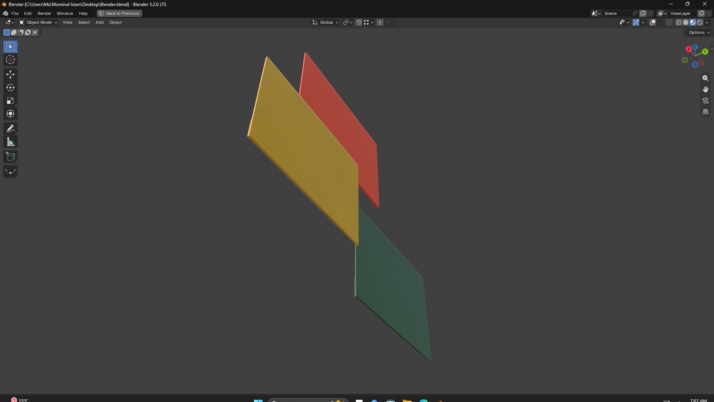Expand the Options dropdown
This screenshot has height=402, width=714.
tap(699, 32)
